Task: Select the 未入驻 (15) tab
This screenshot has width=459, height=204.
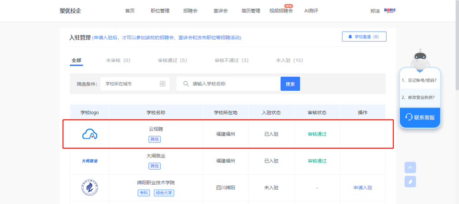Action: [289, 60]
